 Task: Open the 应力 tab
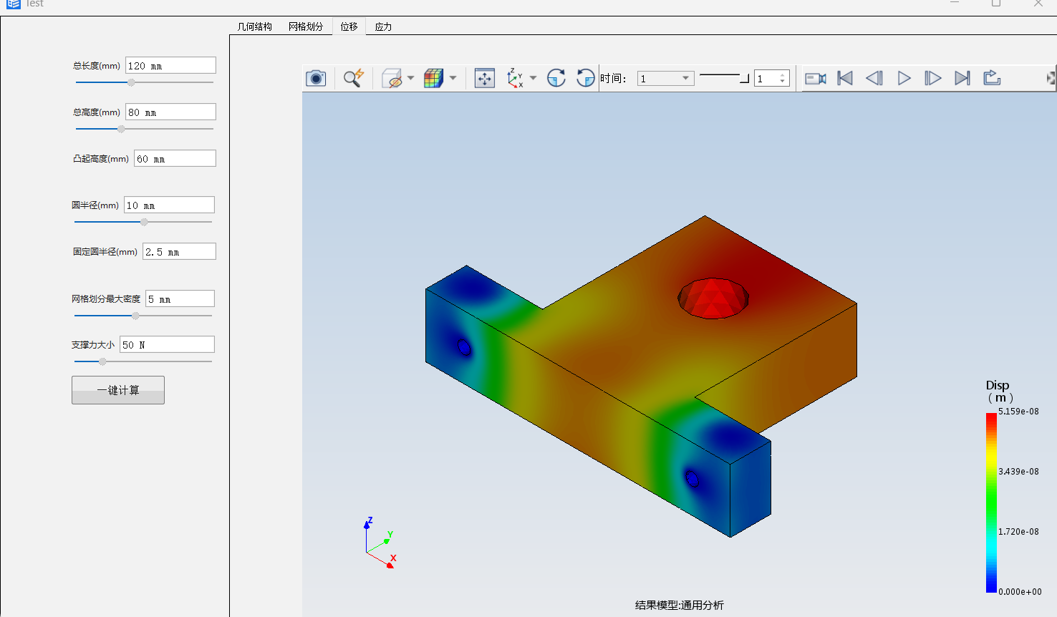[383, 26]
